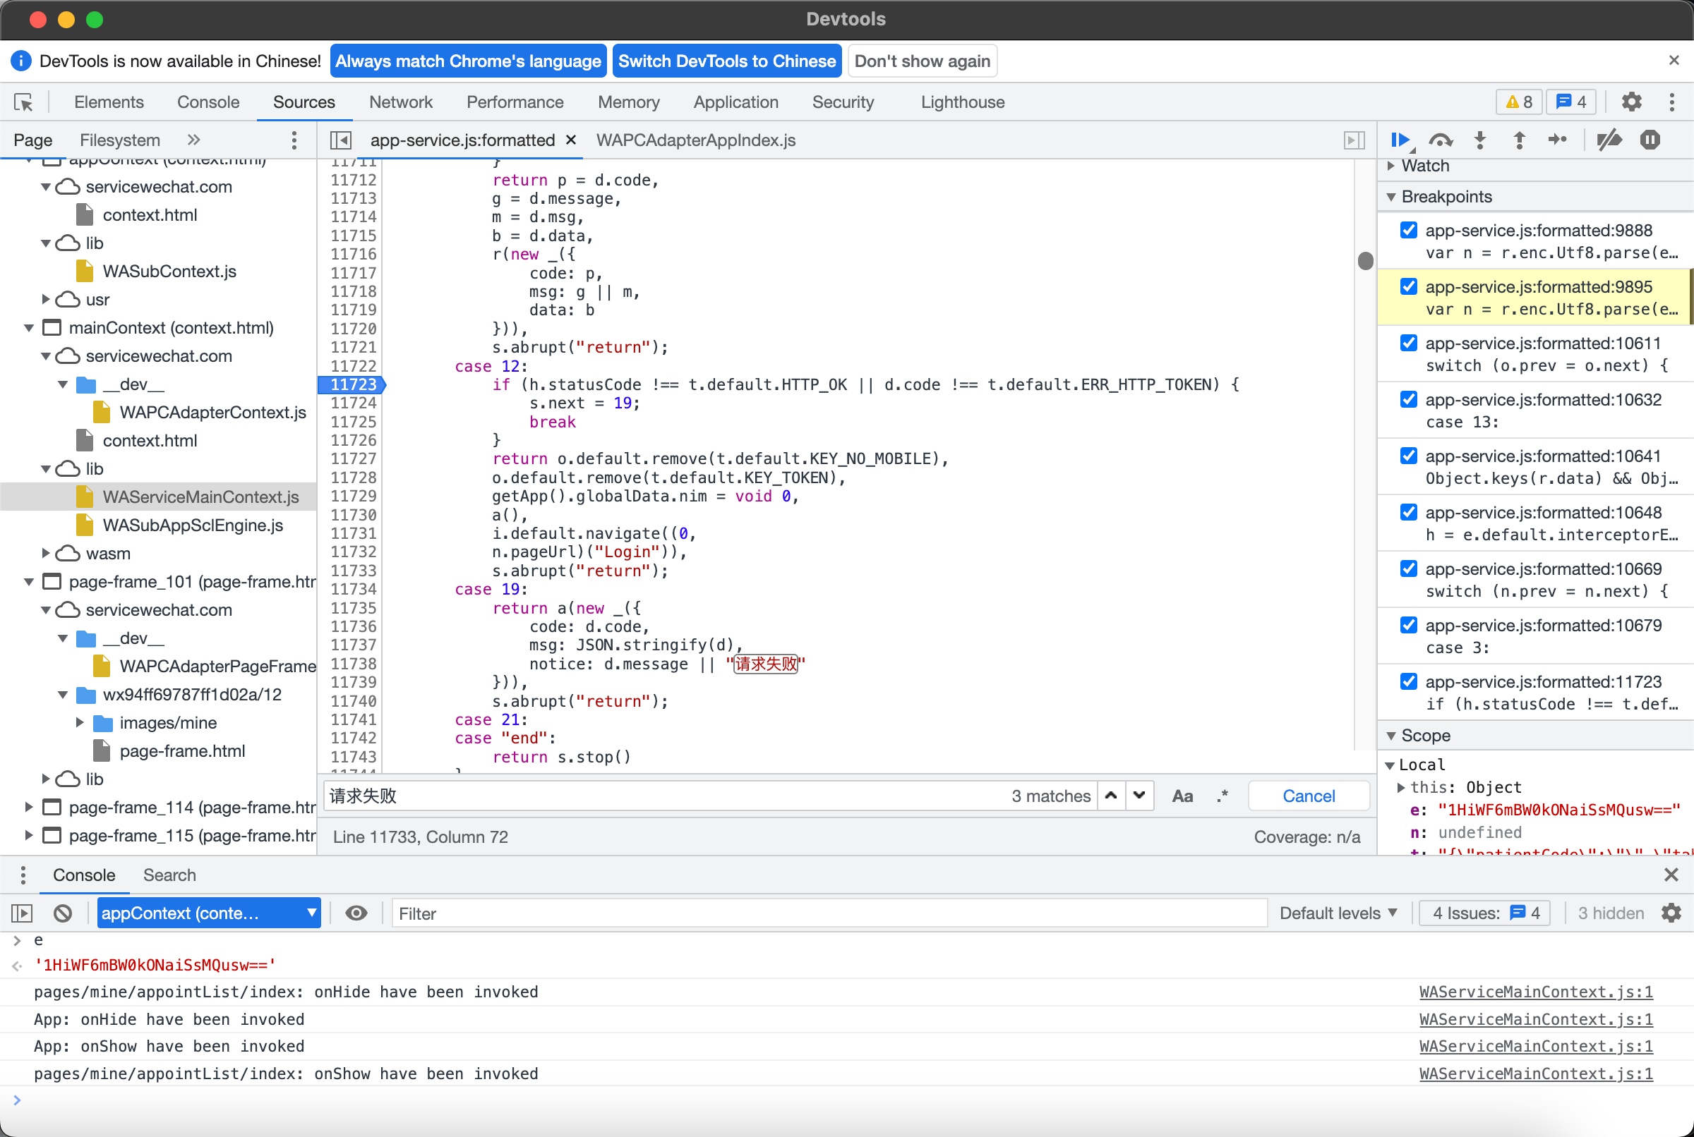Click the warnings count badge showing 8

[x=1519, y=102]
